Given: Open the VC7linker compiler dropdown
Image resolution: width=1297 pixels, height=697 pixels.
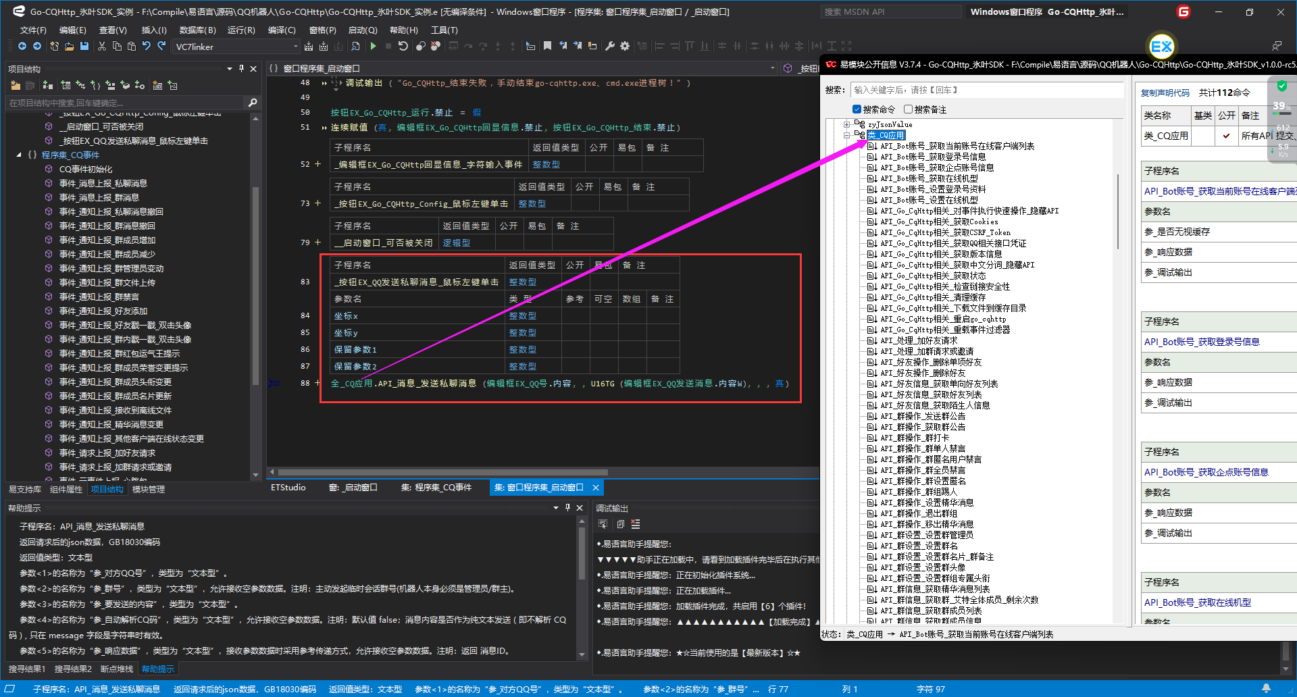Looking at the screenshot, I should [295, 47].
